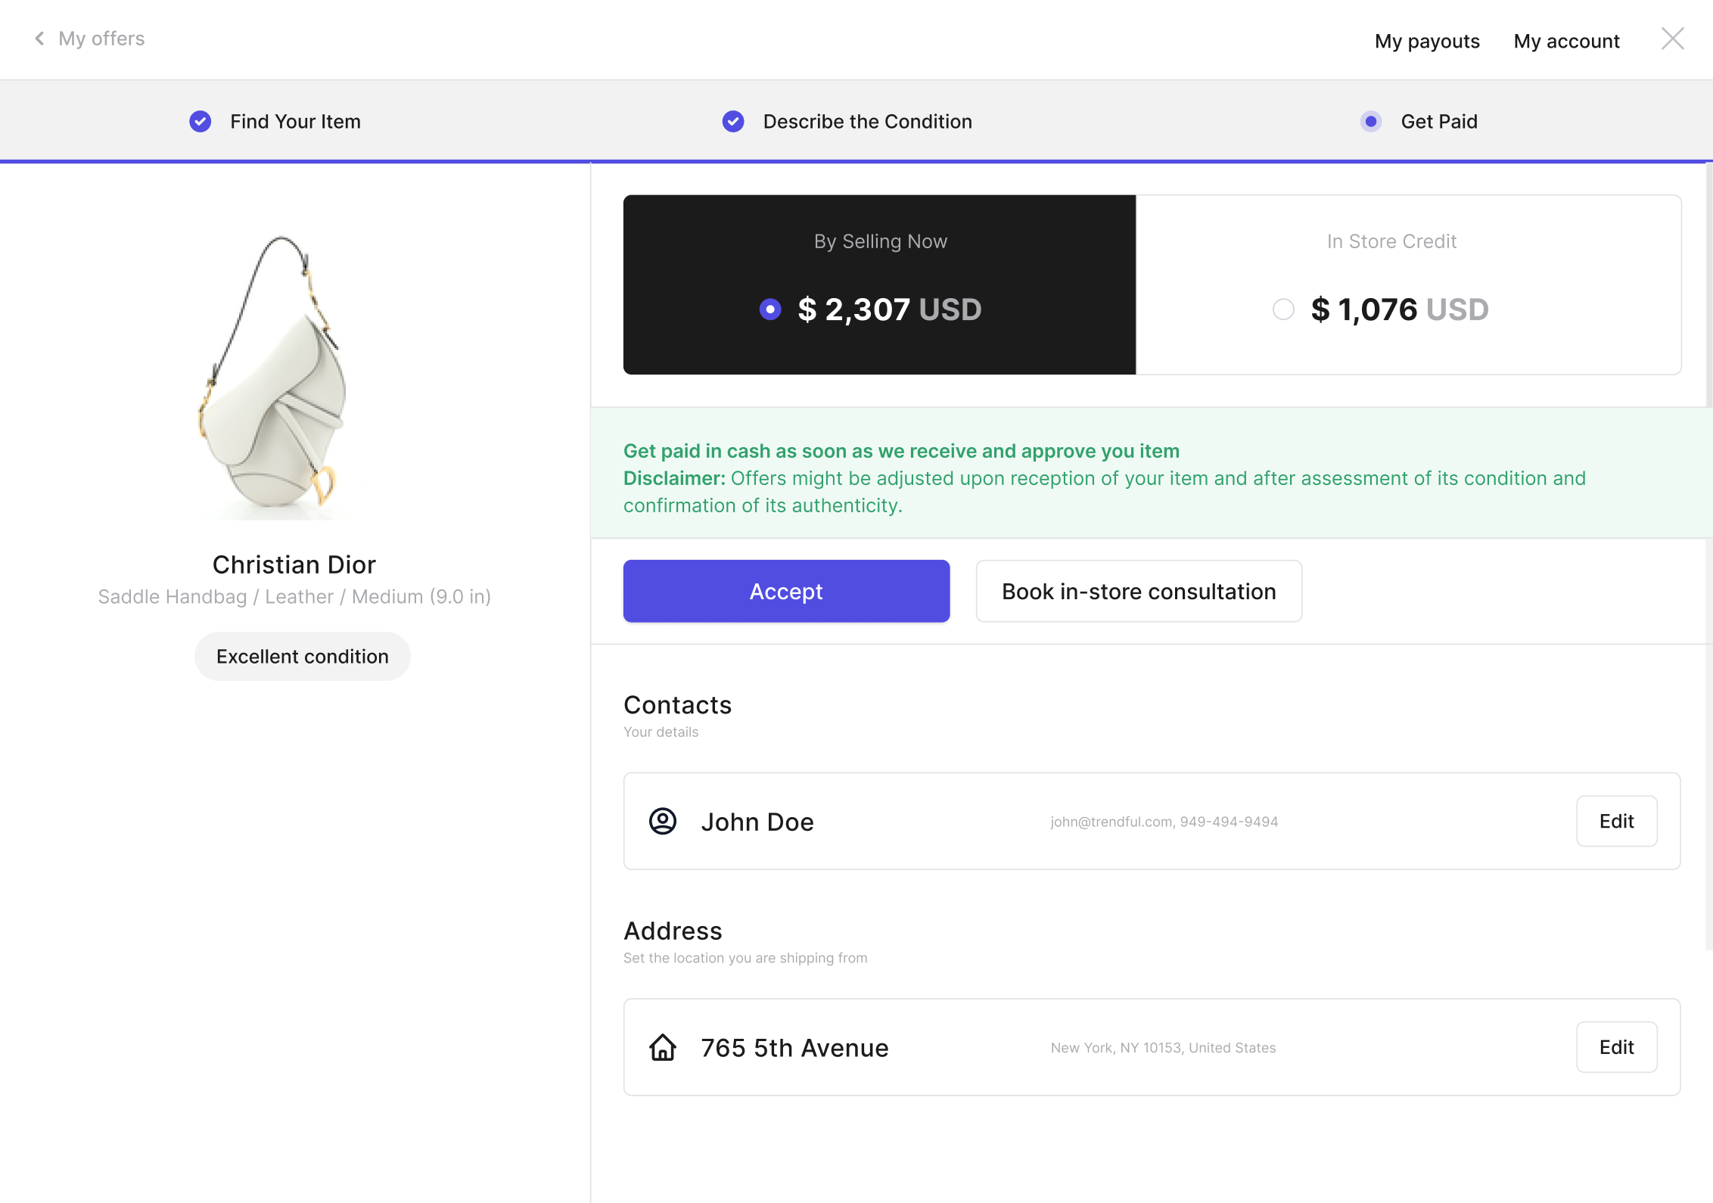Image resolution: width=1713 pixels, height=1203 pixels.
Task: Click the Christian Dior brand name
Action: [x=294, y=564]
